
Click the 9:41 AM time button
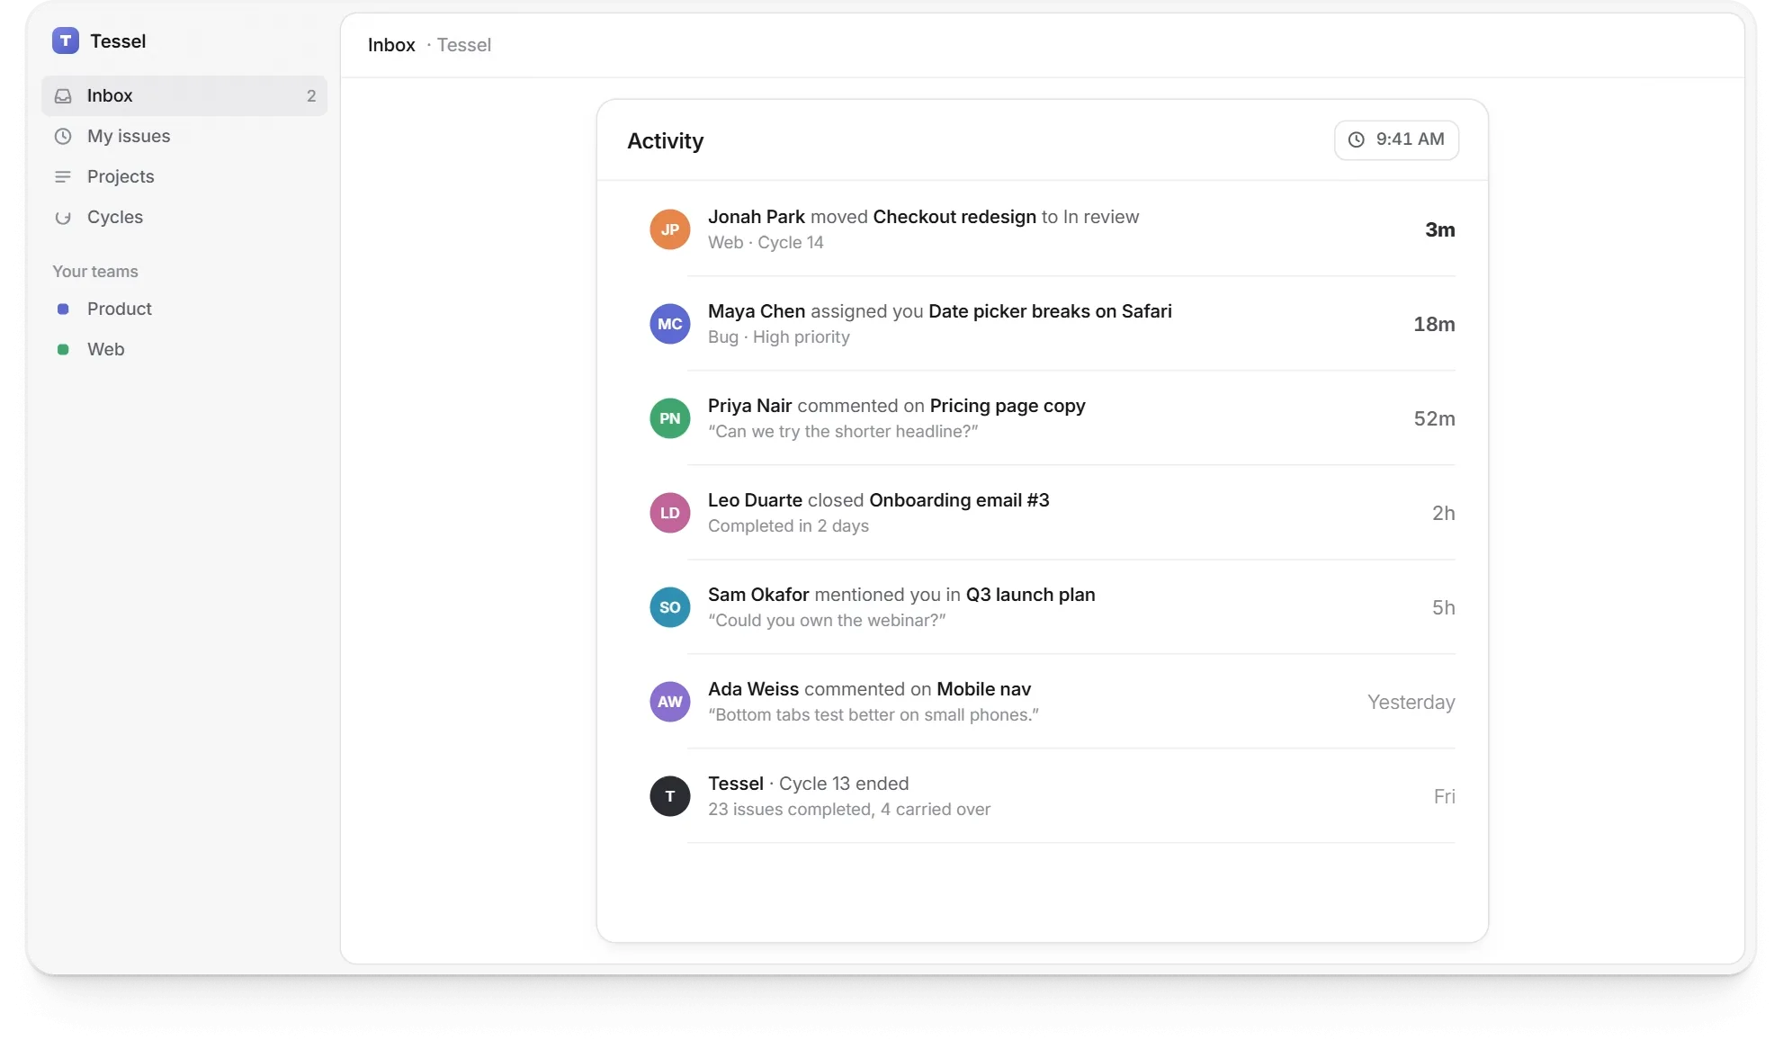tap(1396, 139)
